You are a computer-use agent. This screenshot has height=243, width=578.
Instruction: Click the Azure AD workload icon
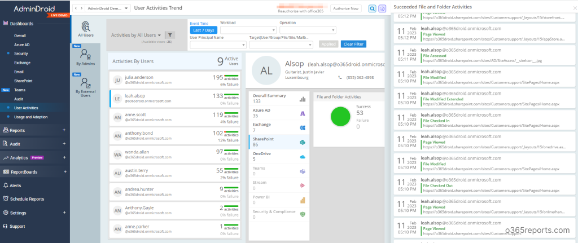point(303,113)
